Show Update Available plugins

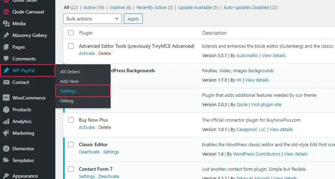coord(198,8)
